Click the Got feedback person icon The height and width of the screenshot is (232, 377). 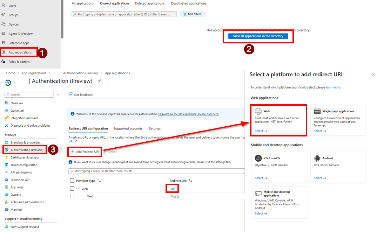pos(70,94)
